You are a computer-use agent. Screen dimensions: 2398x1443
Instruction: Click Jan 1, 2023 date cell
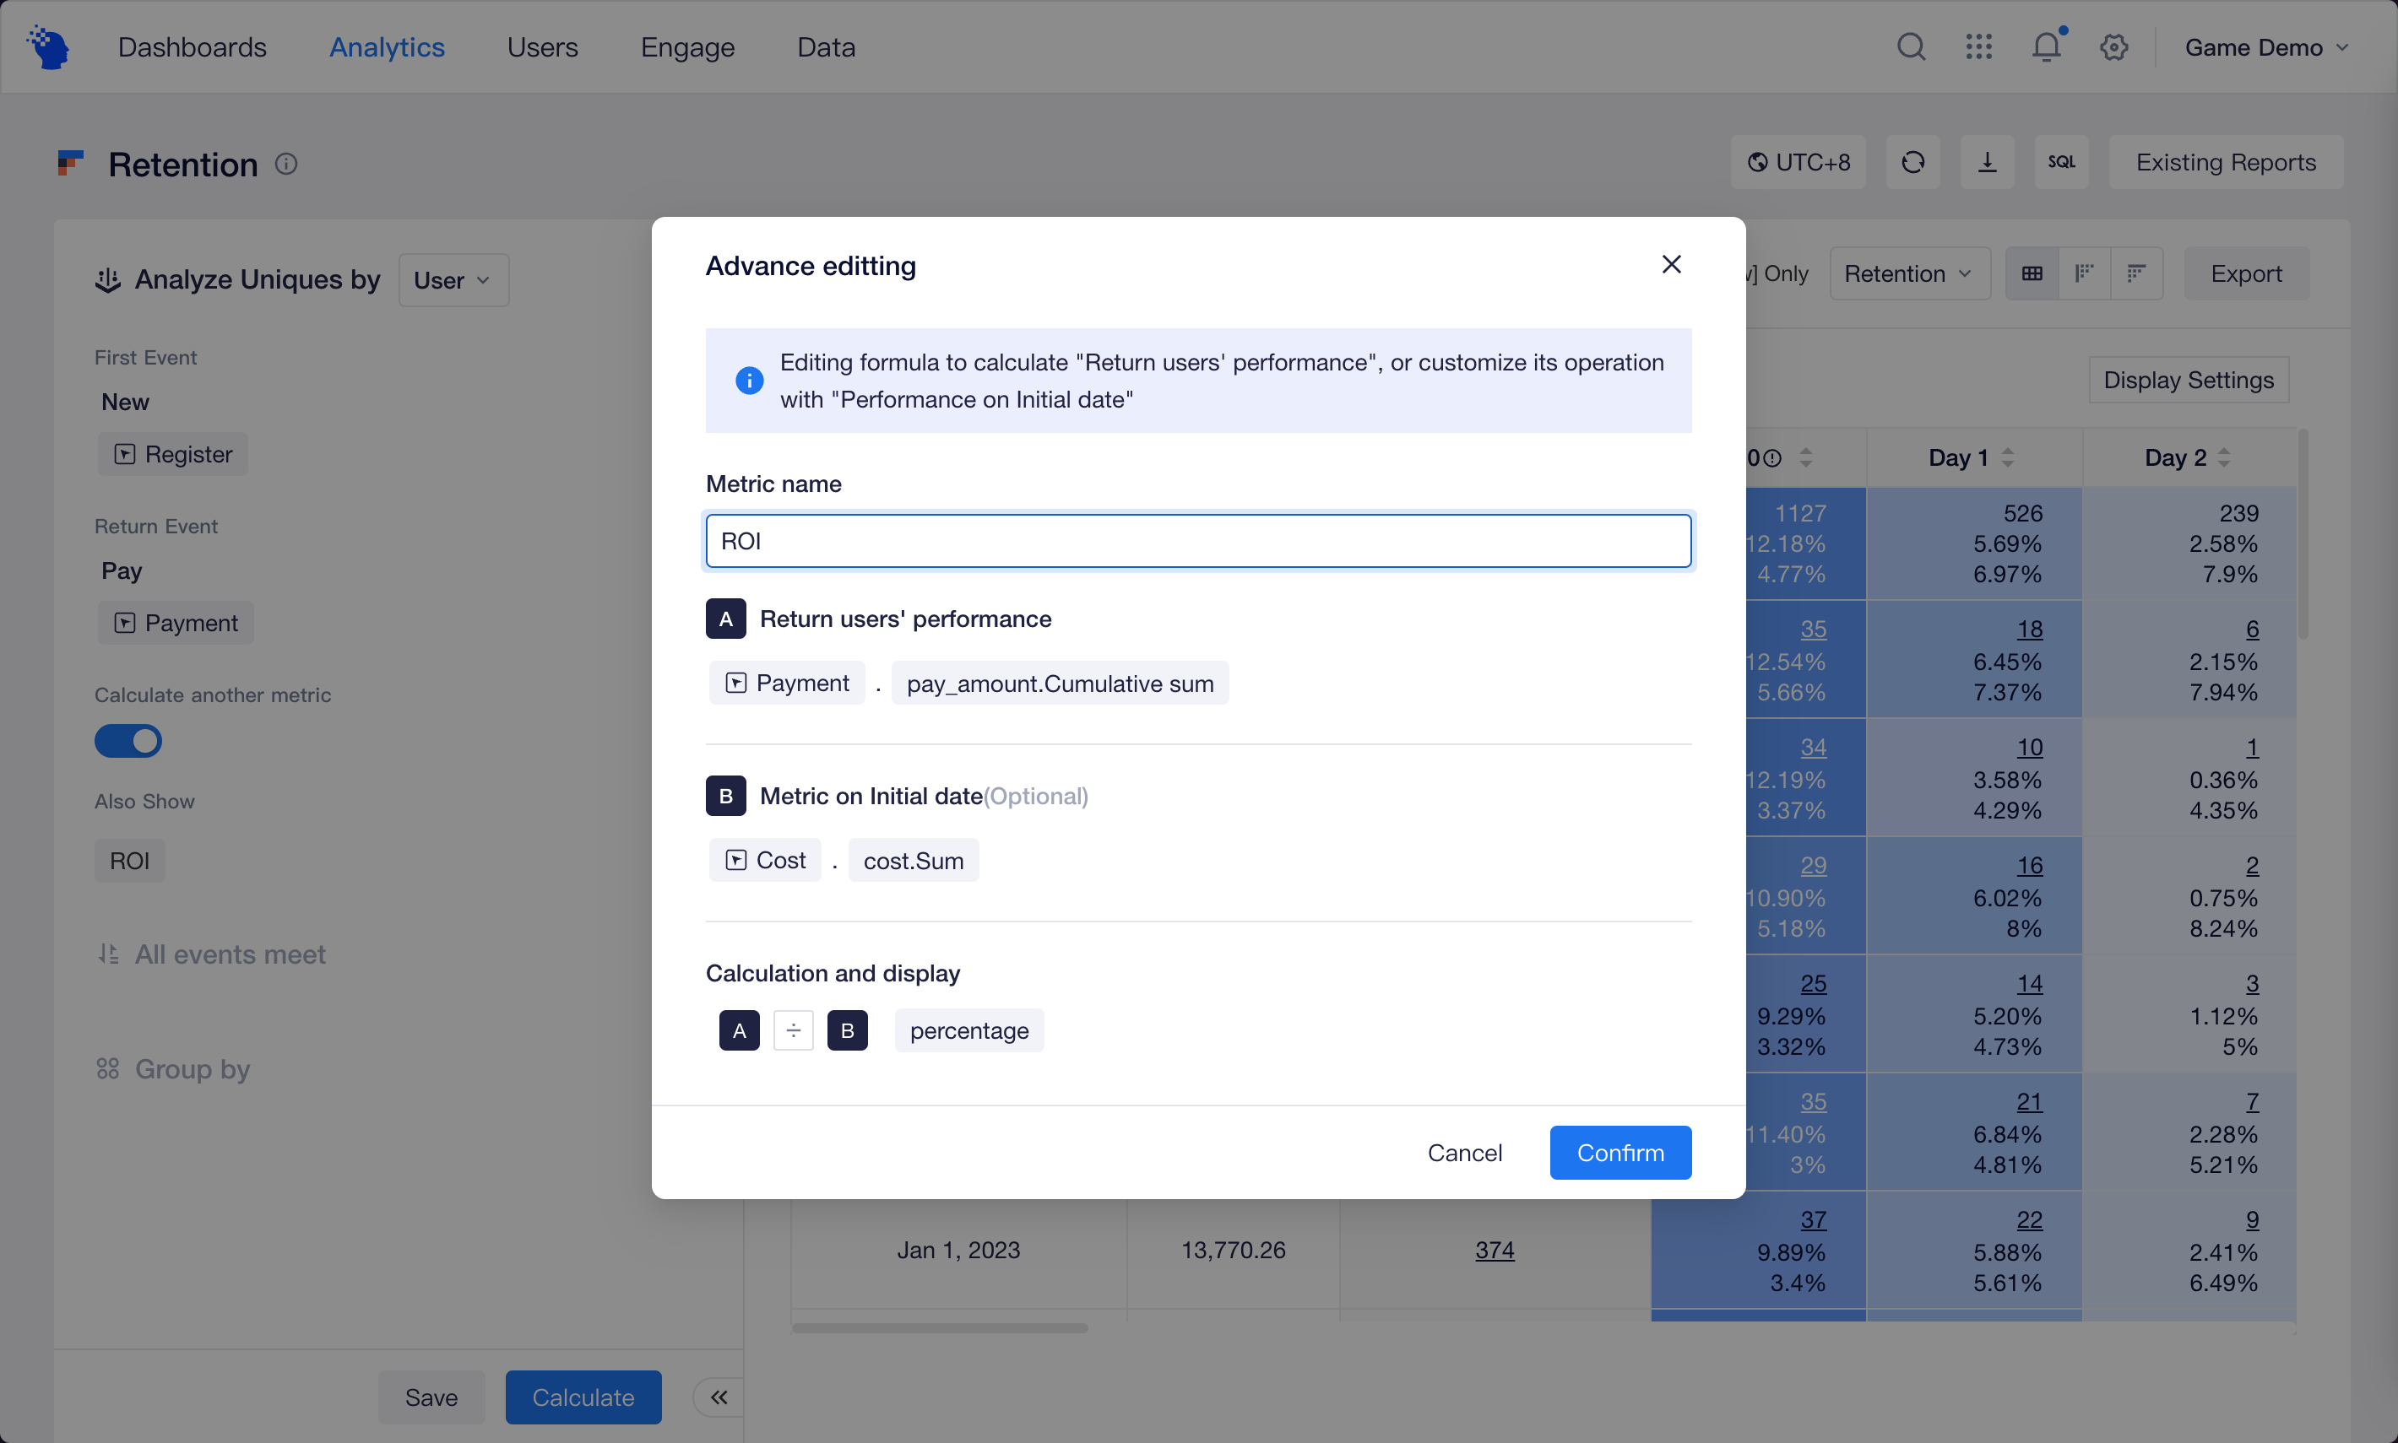click(x=958, y=1251)
